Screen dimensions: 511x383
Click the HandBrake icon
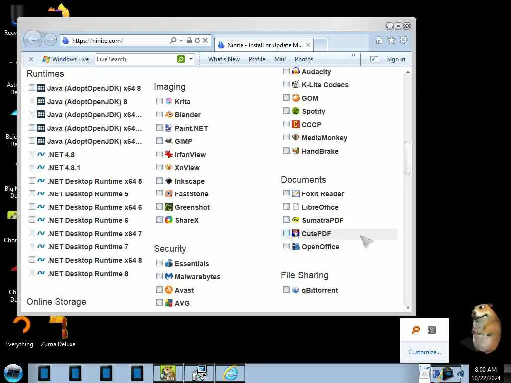[x=296, y=151]
